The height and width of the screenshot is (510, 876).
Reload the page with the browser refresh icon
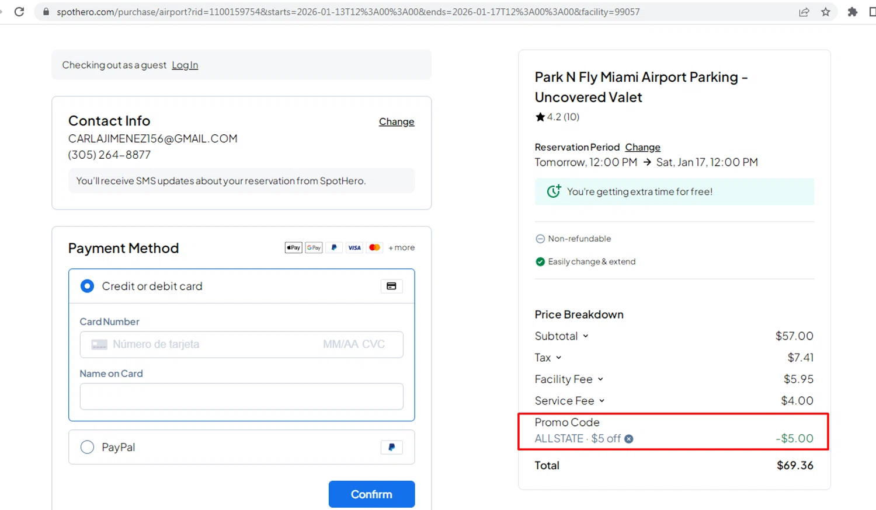[x=19, y=12]
